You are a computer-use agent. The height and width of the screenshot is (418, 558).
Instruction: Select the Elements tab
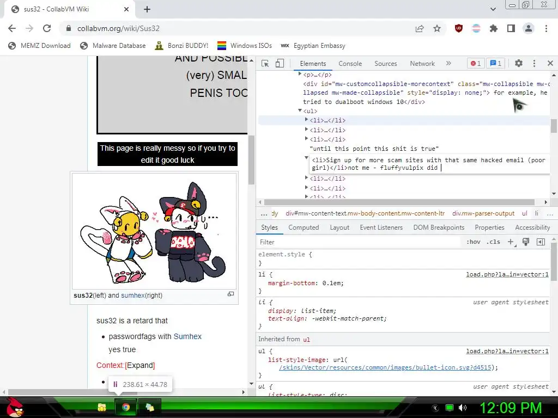(313, 64)
